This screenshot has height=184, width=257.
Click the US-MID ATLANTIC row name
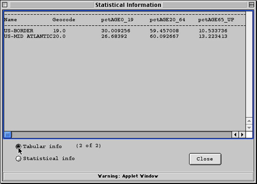pos(28,36)
